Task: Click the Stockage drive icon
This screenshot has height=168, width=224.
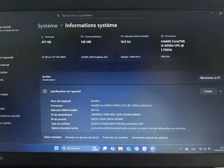Action: [x=42, y=37]
